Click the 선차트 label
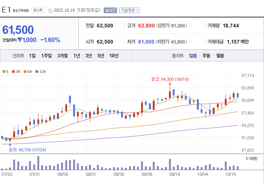Image resolution: width=264 pixels, height=184 pixels. 18,56
